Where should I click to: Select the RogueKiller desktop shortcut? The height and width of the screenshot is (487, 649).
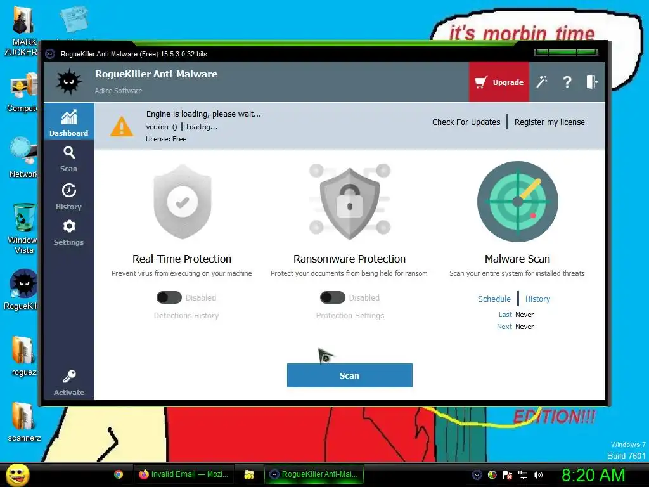click(22, 290)
